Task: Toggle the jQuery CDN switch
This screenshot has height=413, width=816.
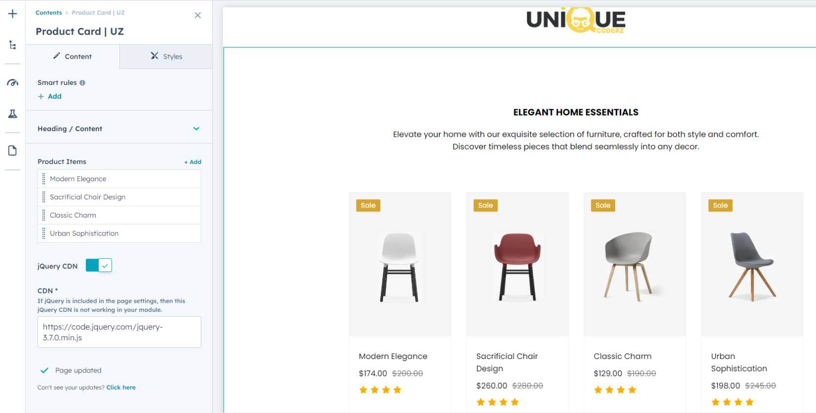Action: (x=99, y=266)
